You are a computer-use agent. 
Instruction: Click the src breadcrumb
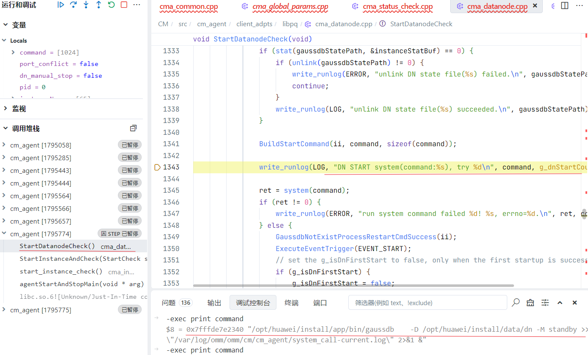pyautogui.click(x=183, y=24)
